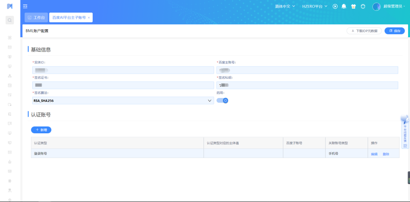Click the play circle icon in header
This screenshot has height=202, width=410.
[x=335, y=6]
